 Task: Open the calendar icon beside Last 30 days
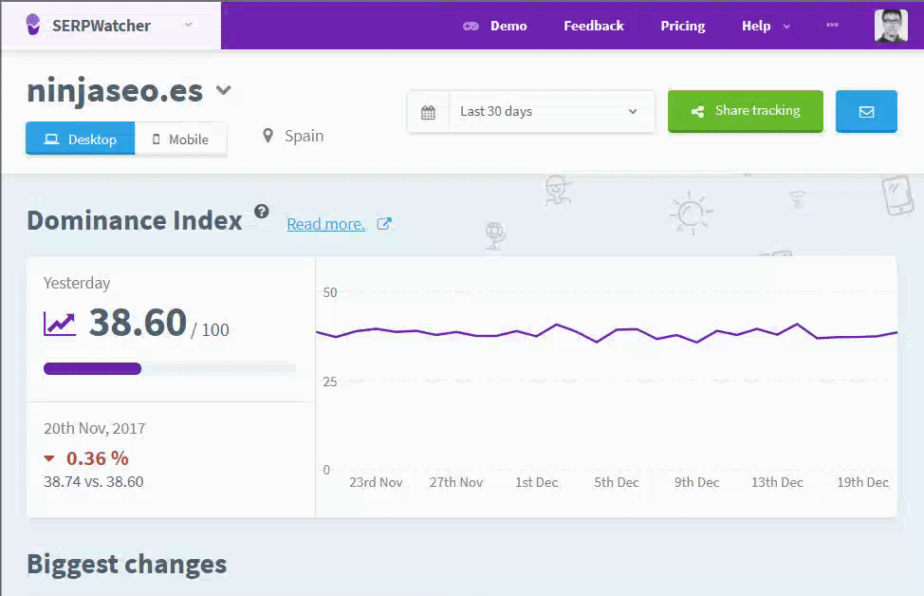(x=429, y=111)
